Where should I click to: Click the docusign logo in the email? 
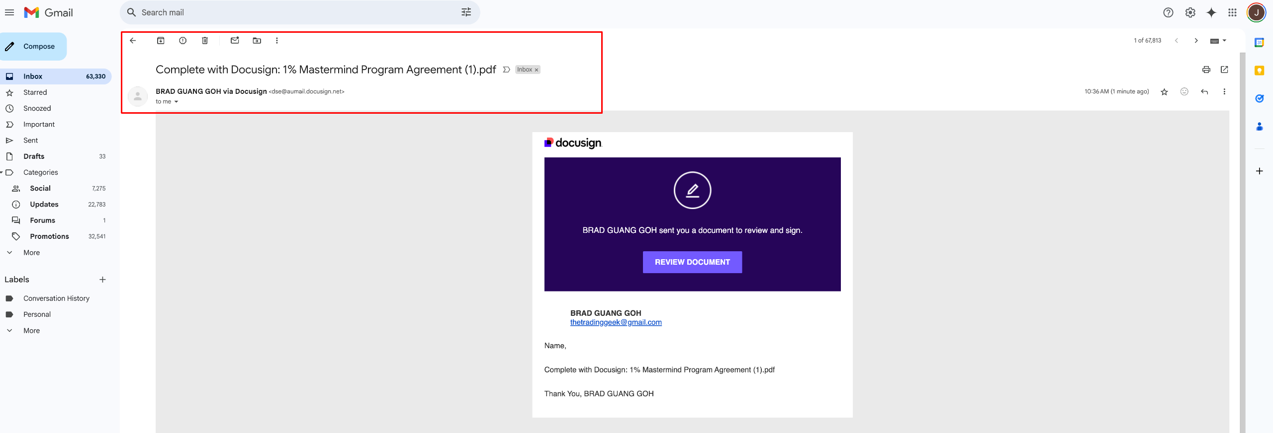pos(573,143)
